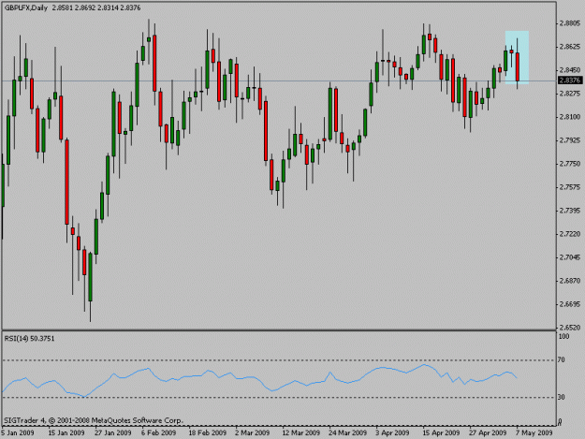Click the 12 Mar 2009 date label
The height and width of the screenshot is (439, 585).
point(300,433)
